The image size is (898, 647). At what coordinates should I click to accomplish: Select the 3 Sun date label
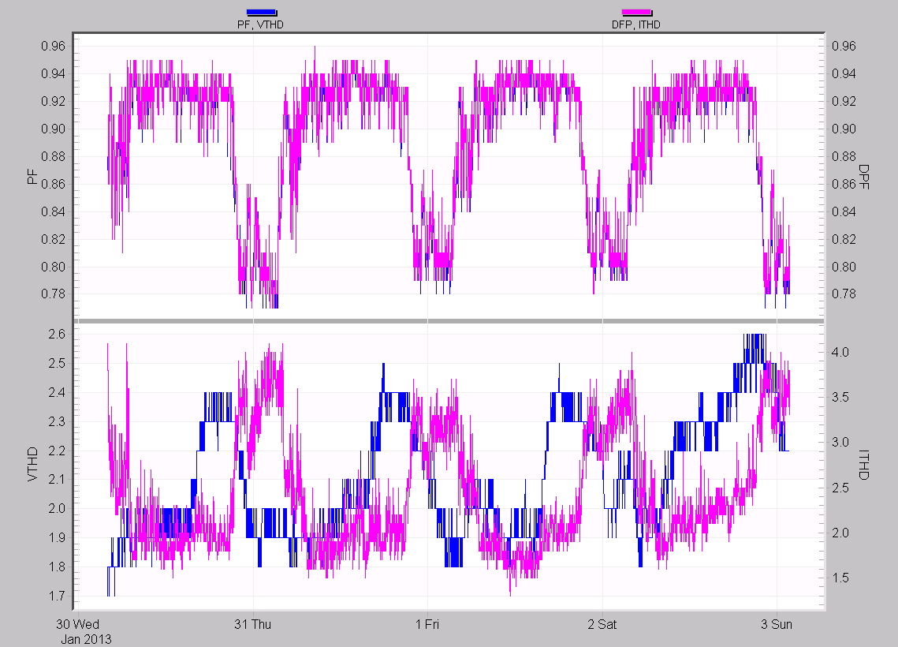(776, 623)
